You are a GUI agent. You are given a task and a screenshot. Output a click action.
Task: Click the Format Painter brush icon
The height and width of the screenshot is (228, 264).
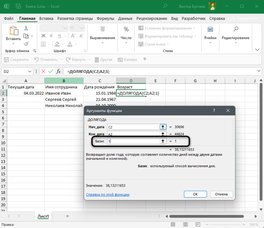(26, 44)
